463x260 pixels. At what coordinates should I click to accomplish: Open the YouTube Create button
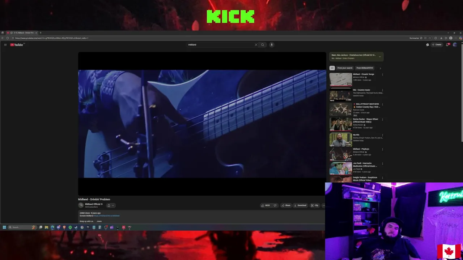pyautogui.click(x=437, y=45)
